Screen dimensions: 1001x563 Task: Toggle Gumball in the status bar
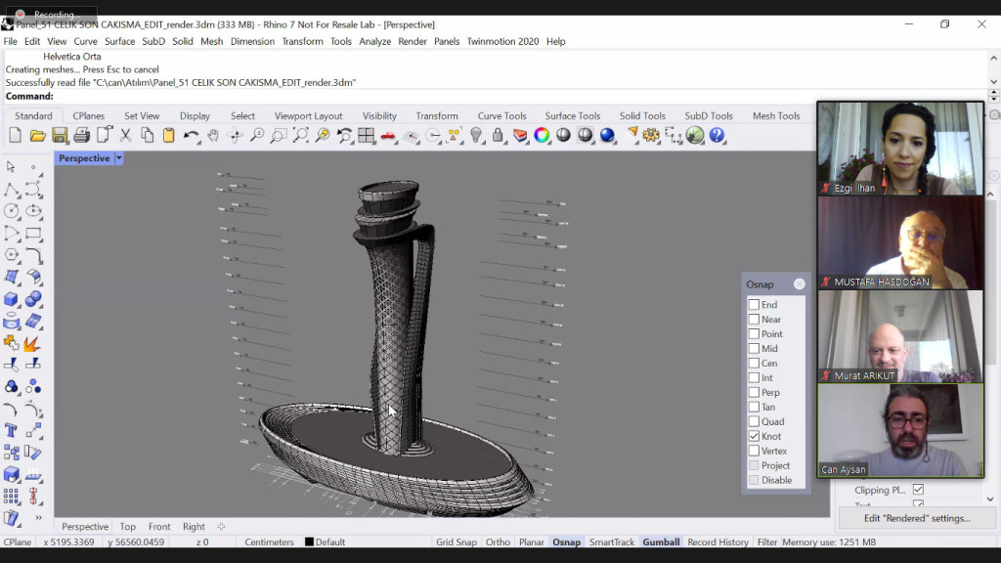click(x=661, y=542)
